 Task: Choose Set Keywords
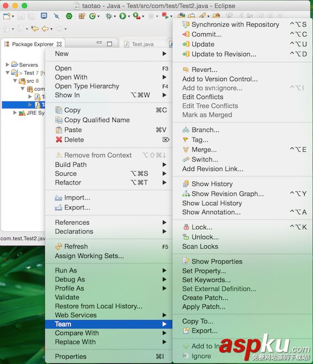point(242,279)
